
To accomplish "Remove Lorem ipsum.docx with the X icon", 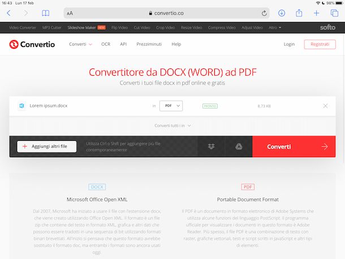I will pos(325,106).
